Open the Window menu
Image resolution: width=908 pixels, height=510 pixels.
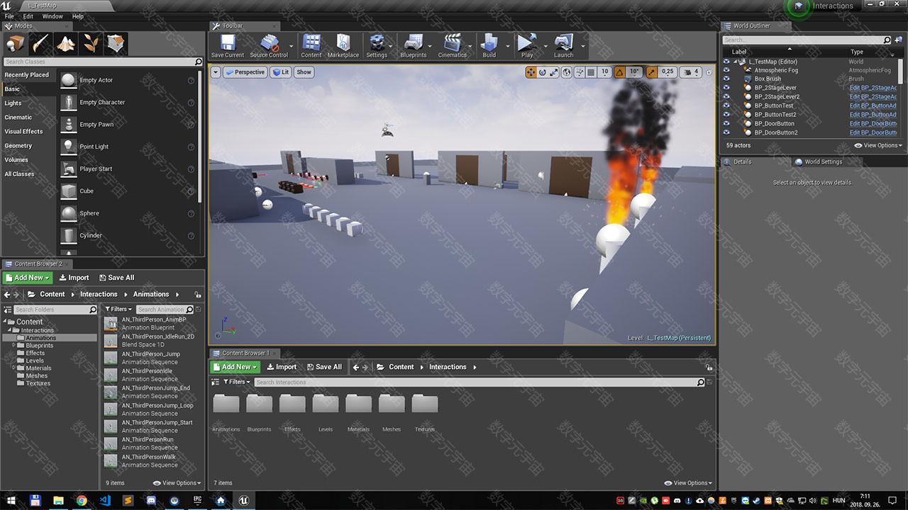pos(52,16)
